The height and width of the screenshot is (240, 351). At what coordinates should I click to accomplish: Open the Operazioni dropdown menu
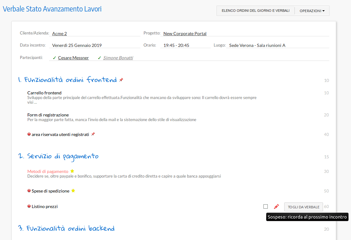click(x=312, y=11)
